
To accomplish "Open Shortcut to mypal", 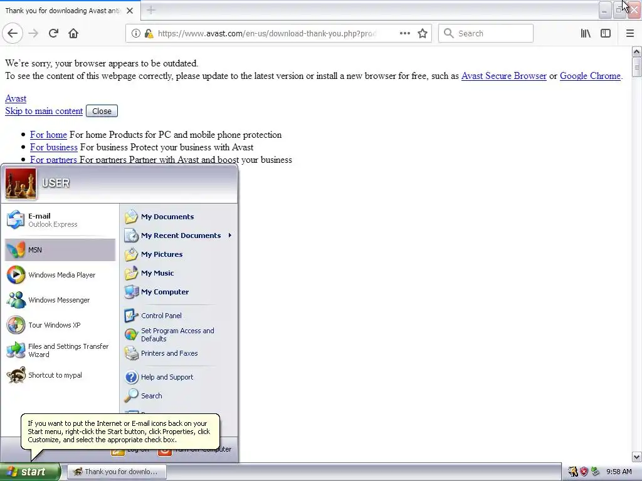I will pos(60,376).
